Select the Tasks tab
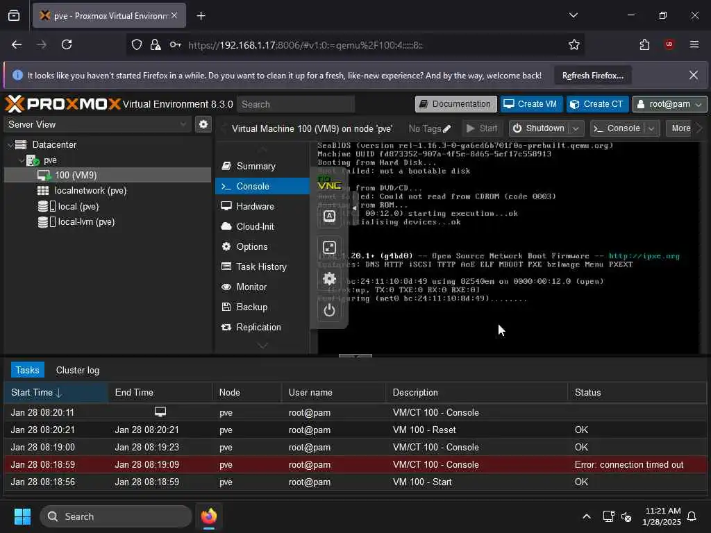This screenshot has width=711, height=533. [28, 371]
